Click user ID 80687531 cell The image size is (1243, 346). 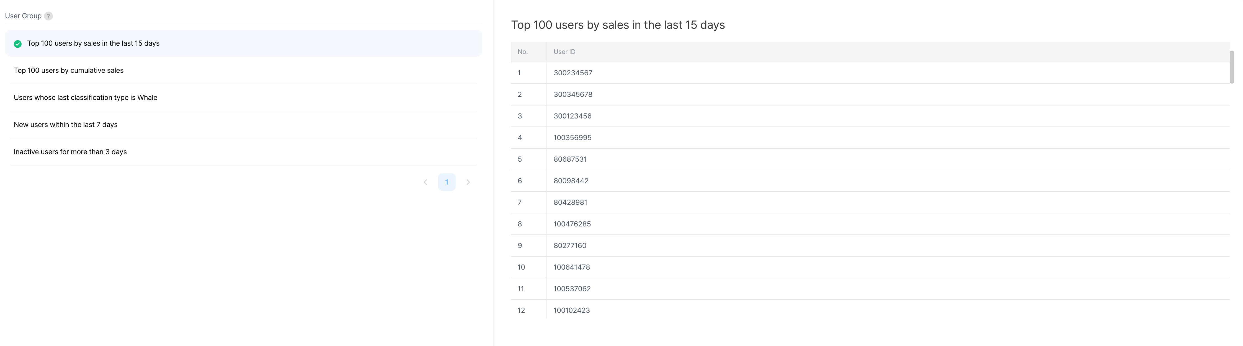click(x=570, y=159)
